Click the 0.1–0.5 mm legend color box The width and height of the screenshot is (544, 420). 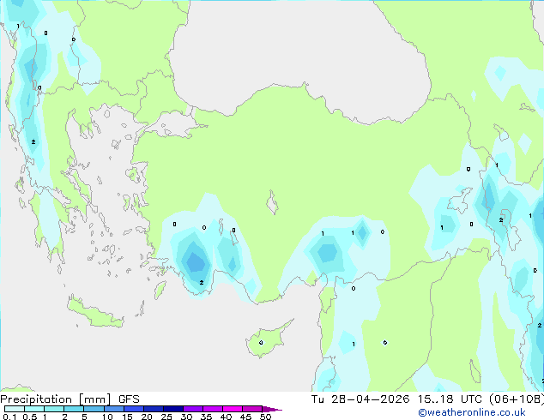tap(15, 409)
